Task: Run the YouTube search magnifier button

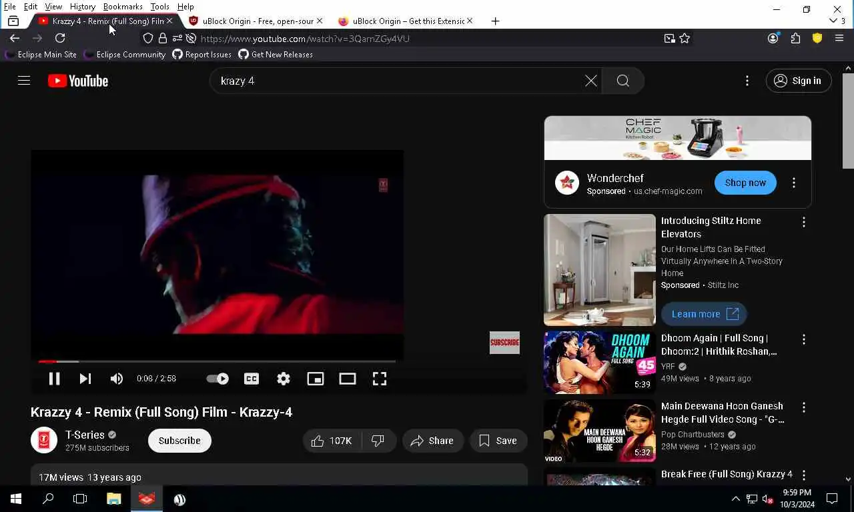Action: [x=622, y=81]
